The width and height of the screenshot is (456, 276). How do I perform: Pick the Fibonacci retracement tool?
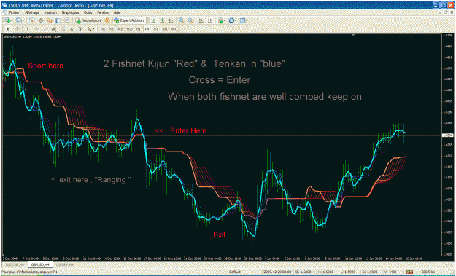point(63,29)
